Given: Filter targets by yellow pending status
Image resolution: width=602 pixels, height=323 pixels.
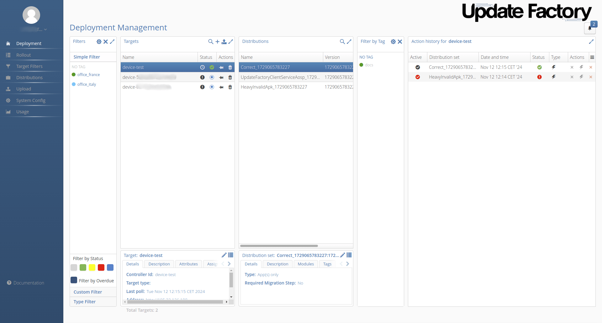Looking at the screenshot, I should [92, 267].
